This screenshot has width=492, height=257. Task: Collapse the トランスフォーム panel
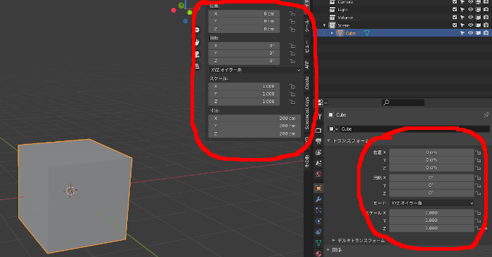point(328,140)
